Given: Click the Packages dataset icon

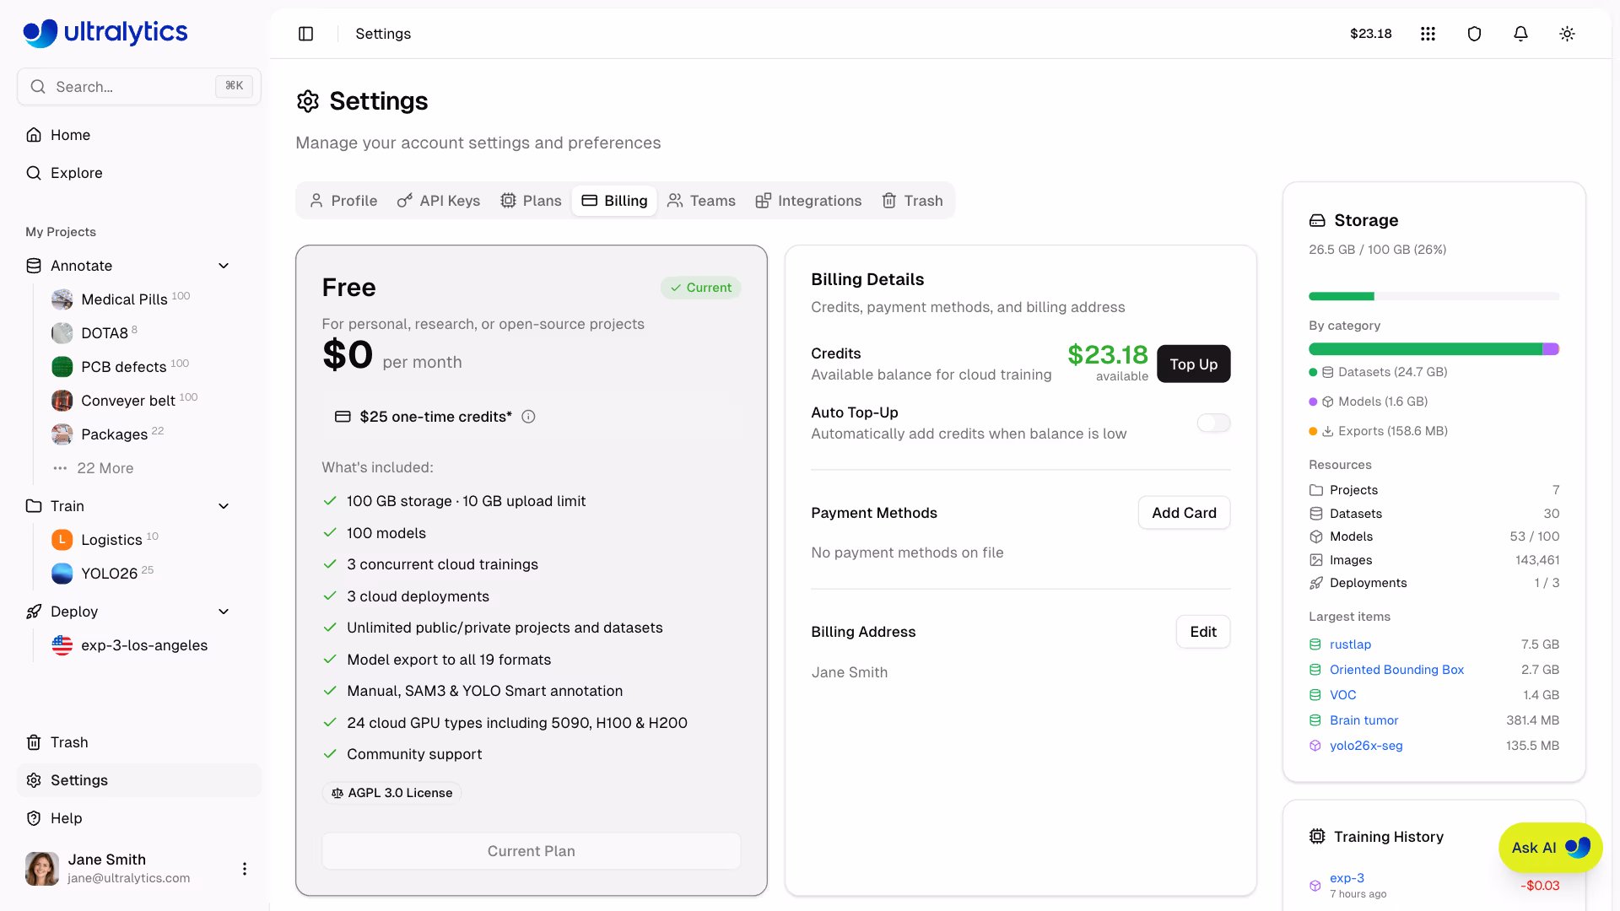Looking at the screenshot, I should [x=62, y=434].
